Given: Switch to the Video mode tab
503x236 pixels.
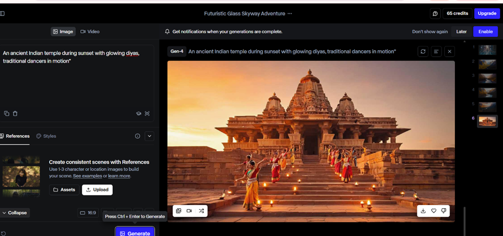Looking at the screenshot, I should pos(90,32).
